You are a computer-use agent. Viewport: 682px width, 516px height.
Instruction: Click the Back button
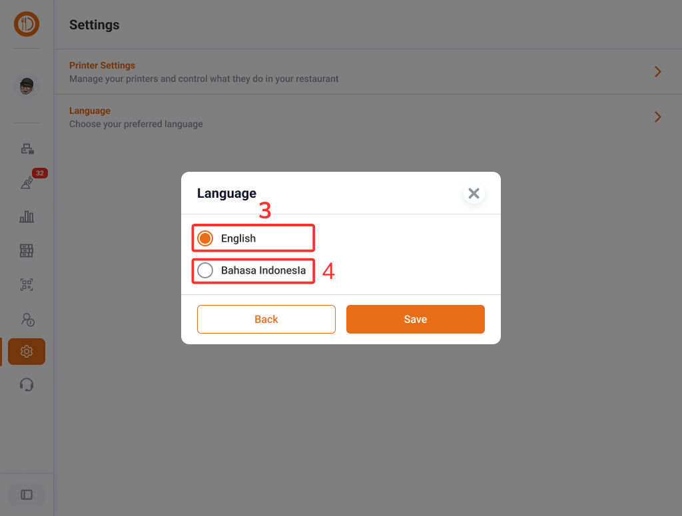(266, 319)
